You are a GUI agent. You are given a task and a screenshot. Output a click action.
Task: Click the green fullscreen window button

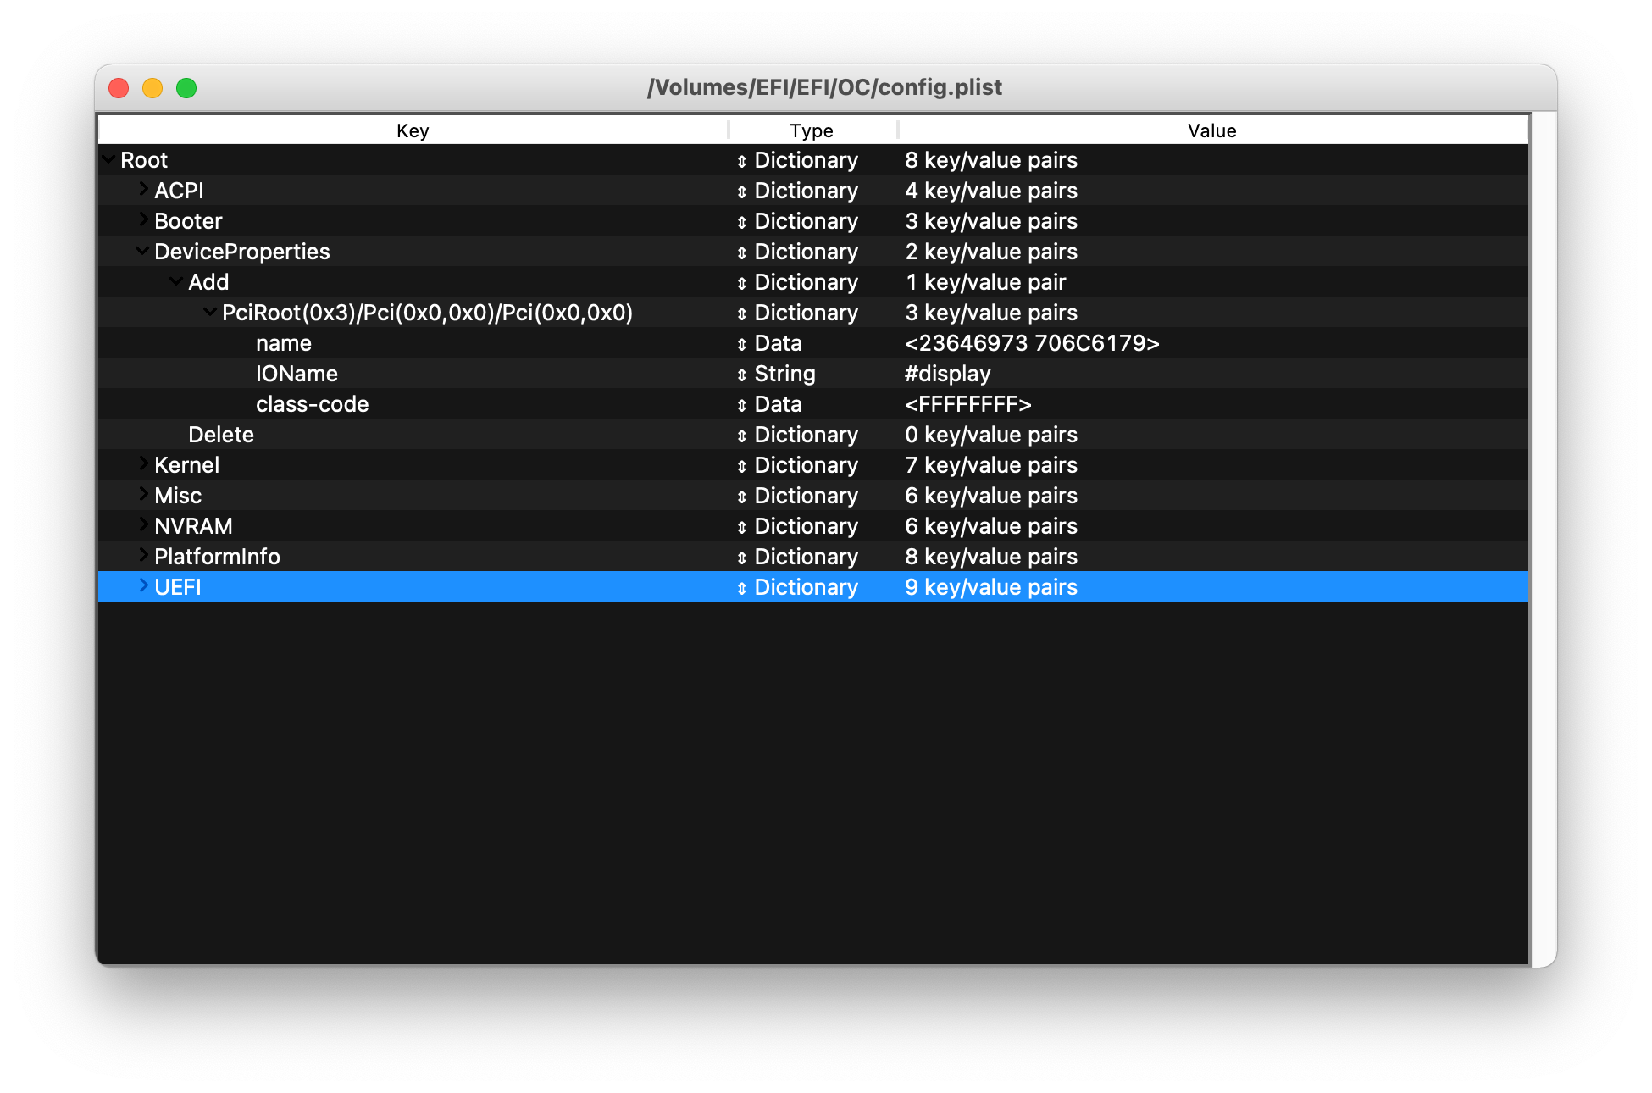(x=186, y=88)
